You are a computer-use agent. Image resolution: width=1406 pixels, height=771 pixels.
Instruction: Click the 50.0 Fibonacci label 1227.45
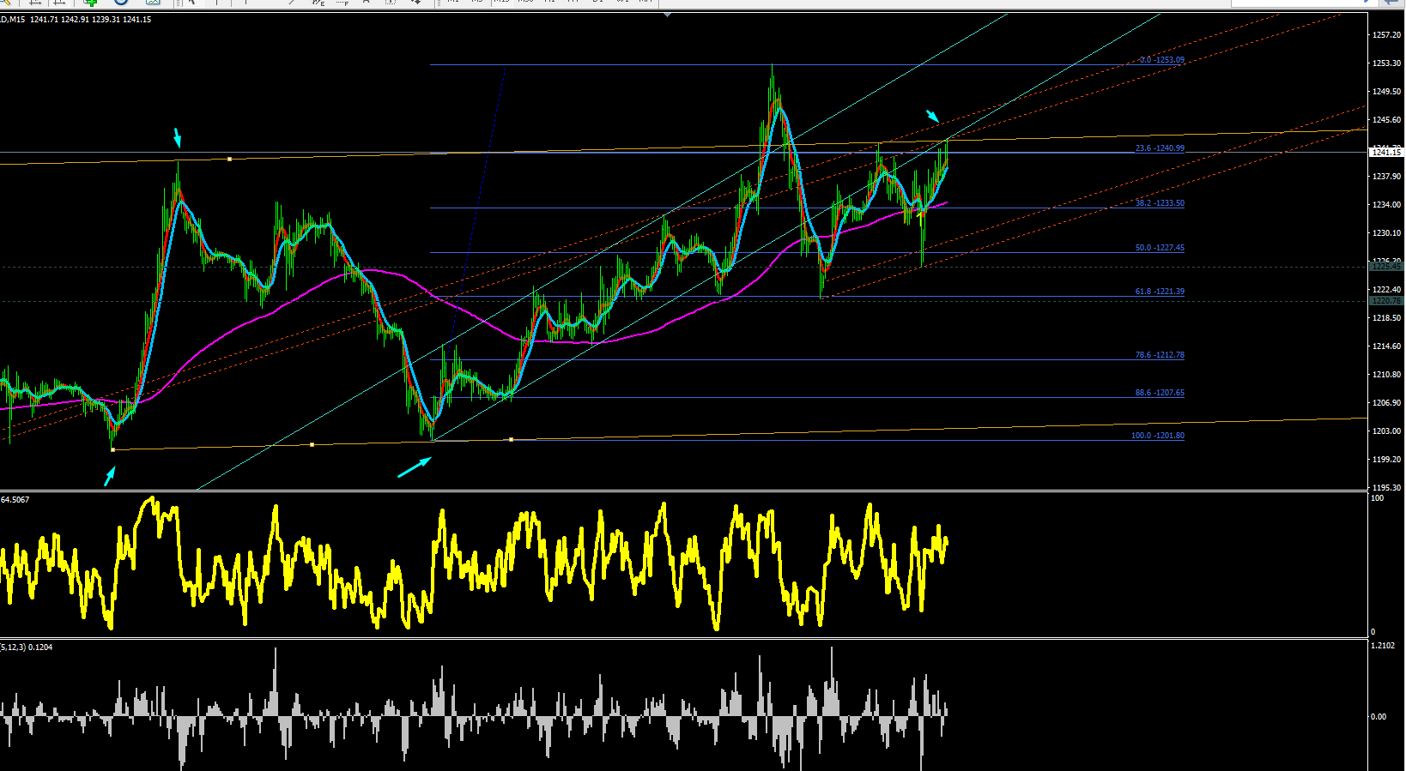[1160, 248]
